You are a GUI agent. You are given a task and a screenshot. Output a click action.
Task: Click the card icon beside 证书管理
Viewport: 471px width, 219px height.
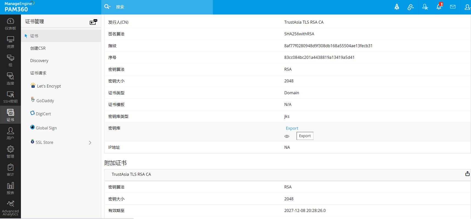[x=93, y=22]
